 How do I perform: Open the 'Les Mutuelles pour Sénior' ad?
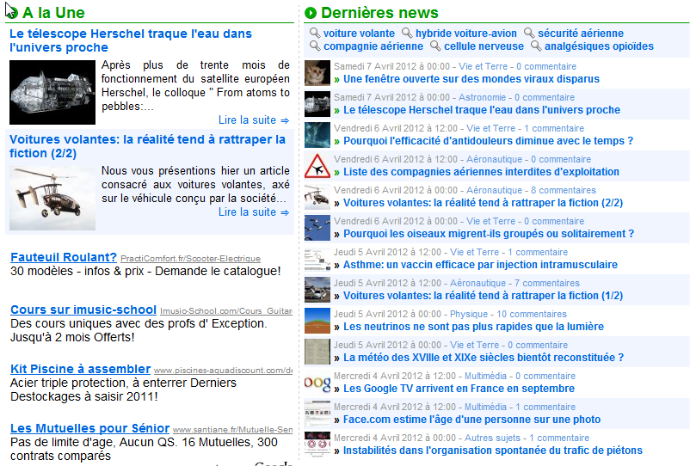[89, 428]
